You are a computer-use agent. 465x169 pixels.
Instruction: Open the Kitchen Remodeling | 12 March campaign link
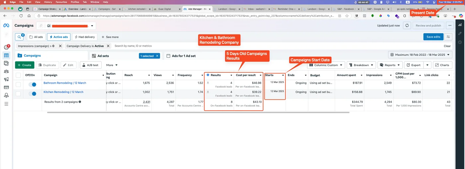coord(63,92)
